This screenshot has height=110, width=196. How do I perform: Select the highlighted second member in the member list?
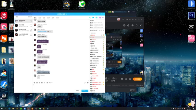click(97, 37)
